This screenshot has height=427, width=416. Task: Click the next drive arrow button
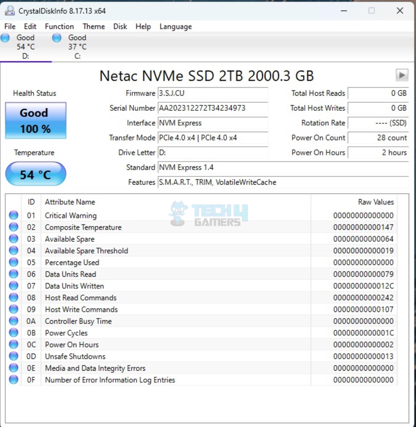click(402, 75)
